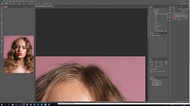This screenshot has height=106, width=190.
Task: Open the Windows Start menu
Action: (x=2, y=105)
